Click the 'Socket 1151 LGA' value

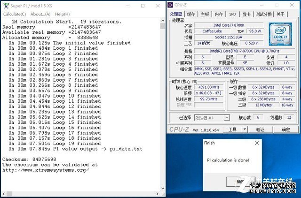(229, 37)
